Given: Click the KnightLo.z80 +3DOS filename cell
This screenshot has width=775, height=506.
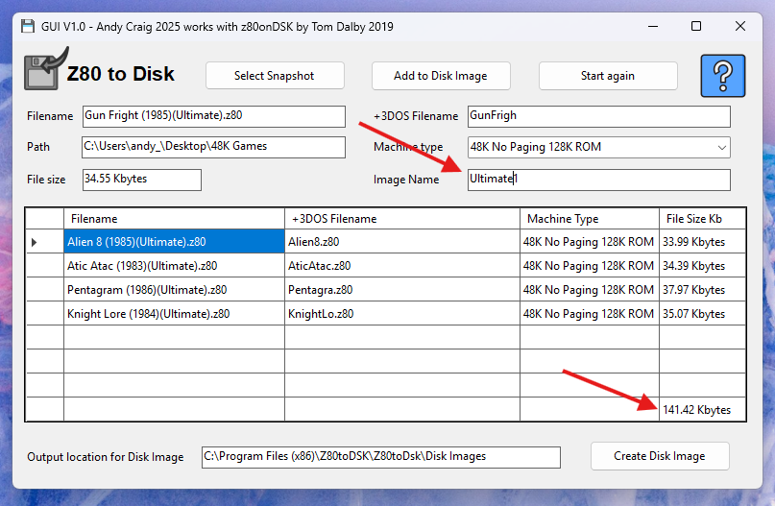Looking at the screenshot, I should (401, 314).
